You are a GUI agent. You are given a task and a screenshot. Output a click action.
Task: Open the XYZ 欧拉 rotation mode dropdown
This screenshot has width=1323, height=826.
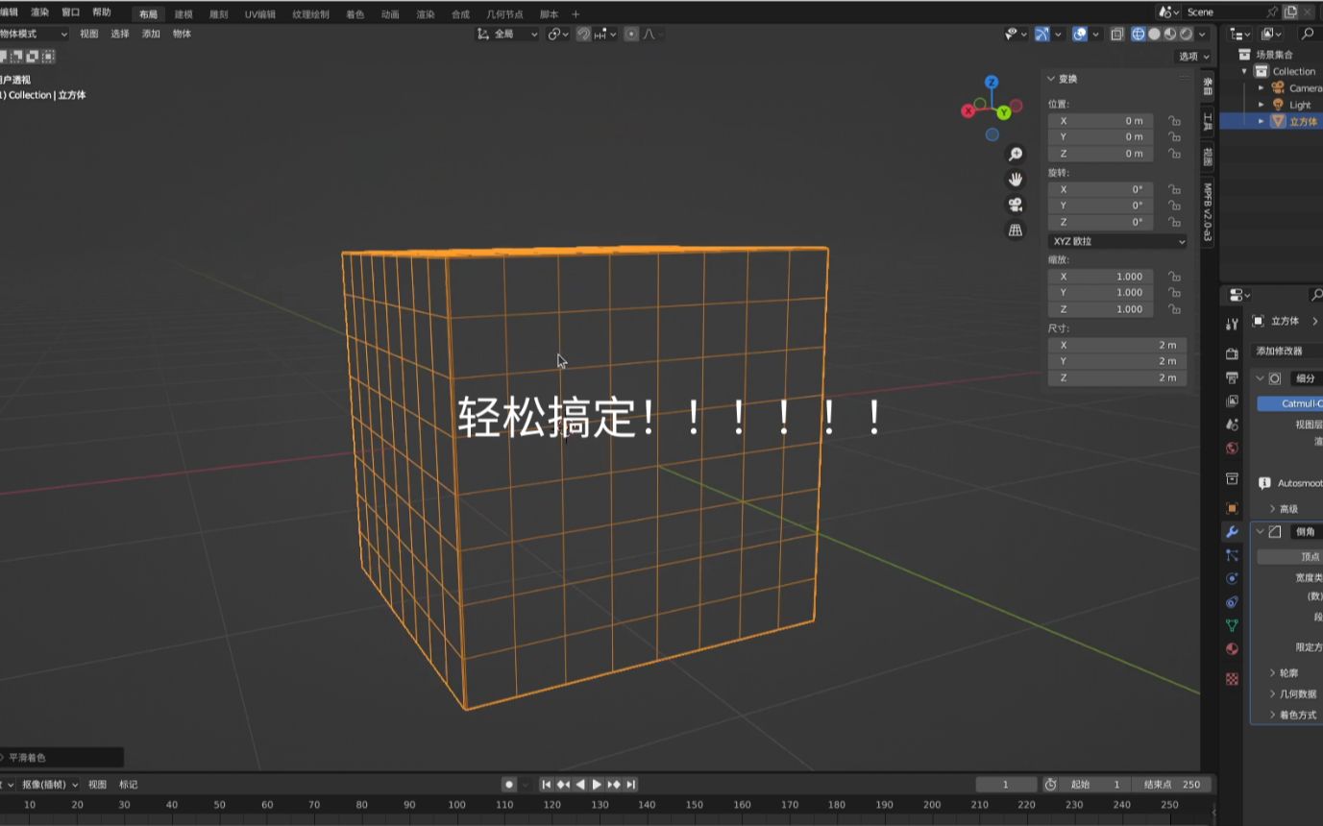click(x=1116, y=241)
